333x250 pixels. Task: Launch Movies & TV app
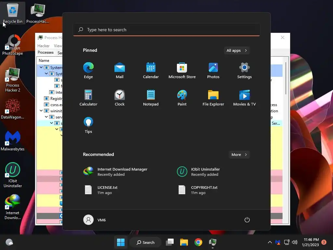tap(245, 98)
